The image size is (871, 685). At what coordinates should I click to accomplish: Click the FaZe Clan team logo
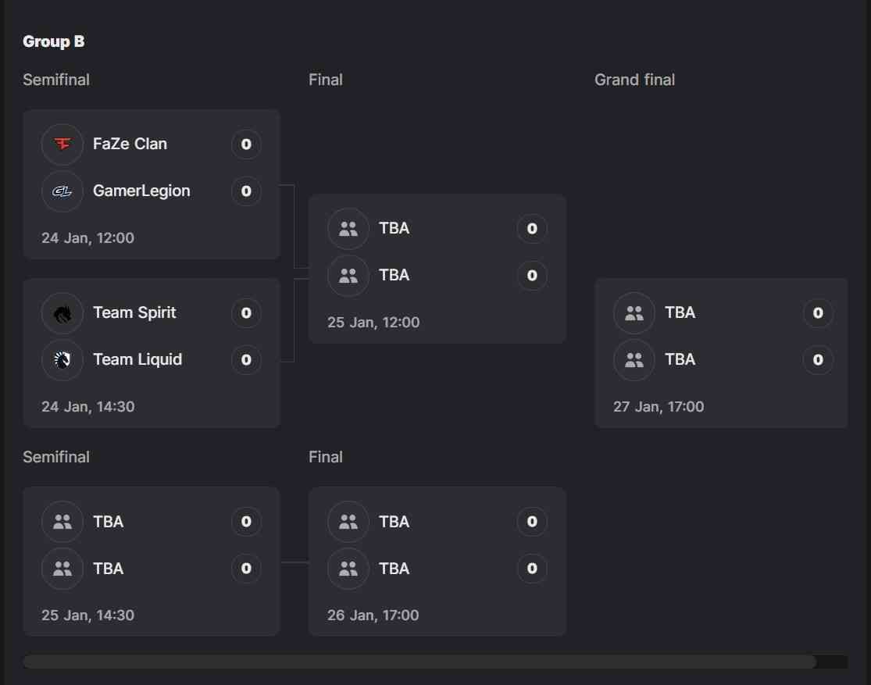62,144
